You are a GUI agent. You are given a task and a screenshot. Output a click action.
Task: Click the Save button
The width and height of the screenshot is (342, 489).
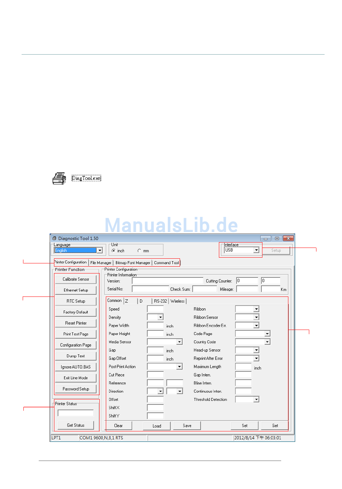coord(187,426)
